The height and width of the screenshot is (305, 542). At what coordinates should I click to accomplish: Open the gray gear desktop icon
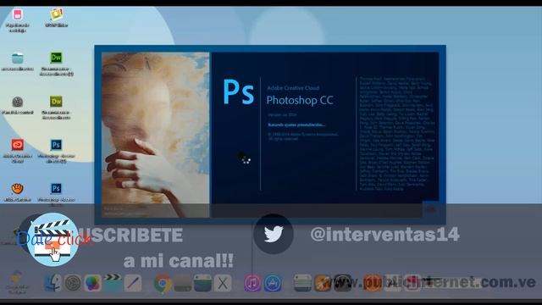(17, 102)
